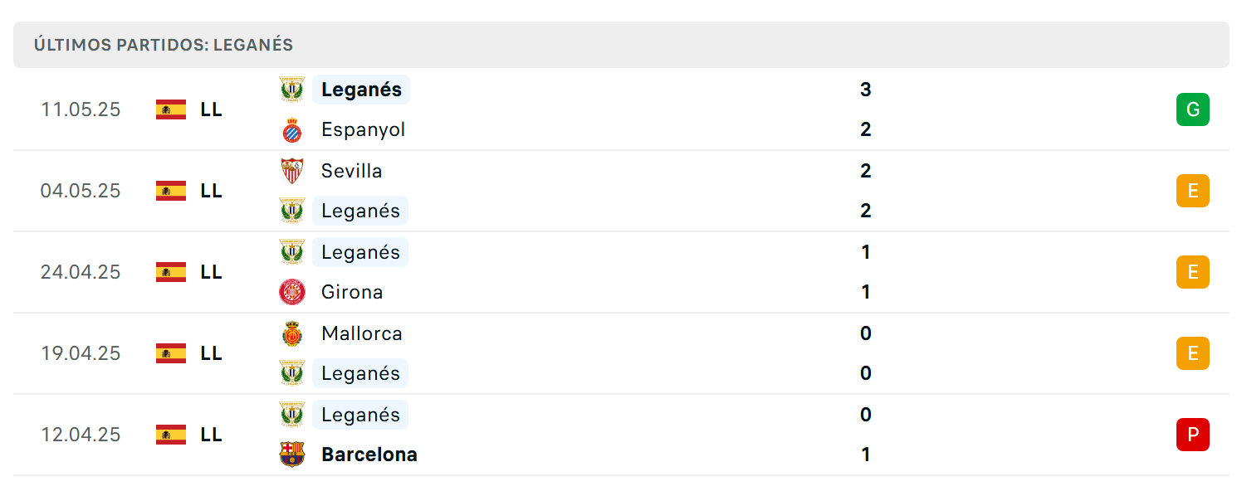Click Sevilla's score of 2
Image resolution: width=1242 pixels, height=491 pixels.
click(x=866, y=171)
